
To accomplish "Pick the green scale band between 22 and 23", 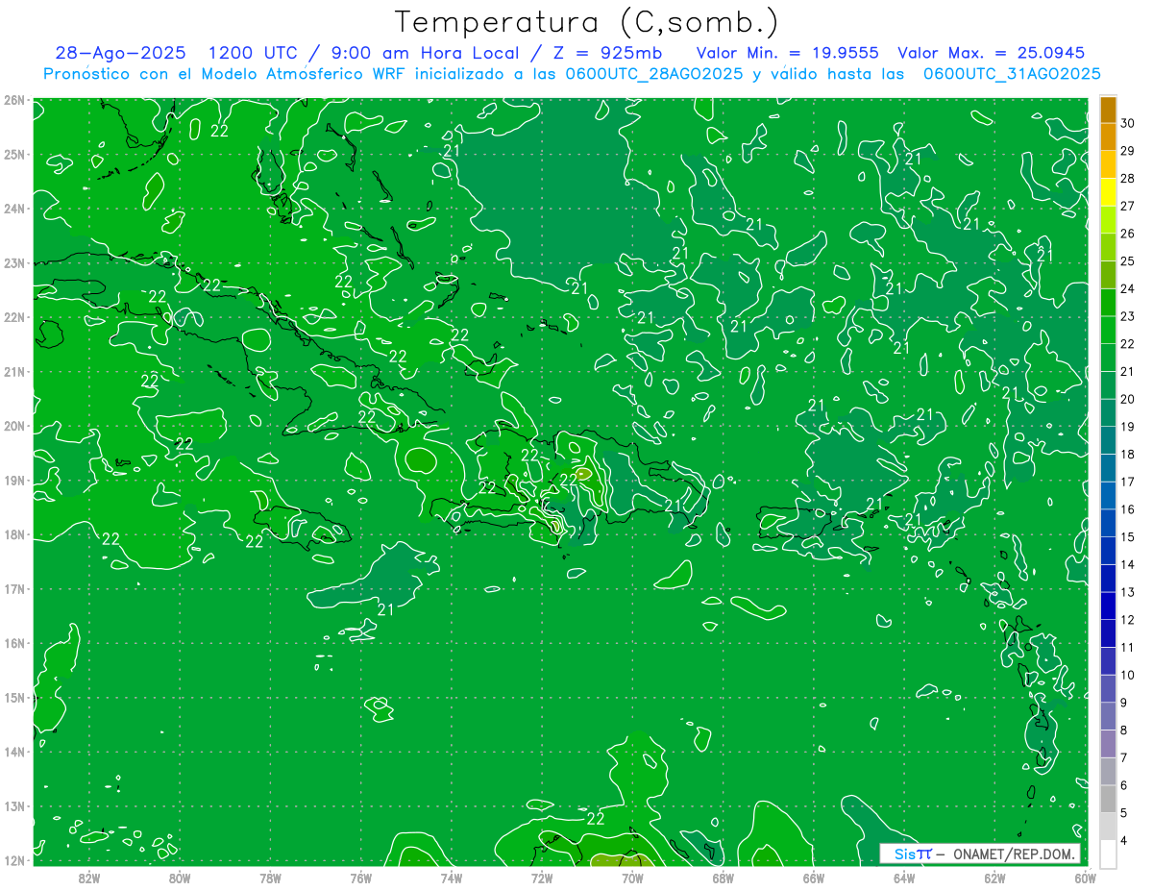I will (x=1108, y=330).
